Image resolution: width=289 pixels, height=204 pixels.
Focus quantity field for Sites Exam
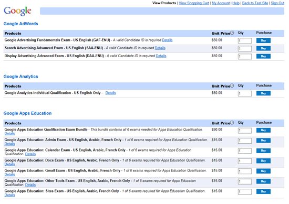pos(244,191)
